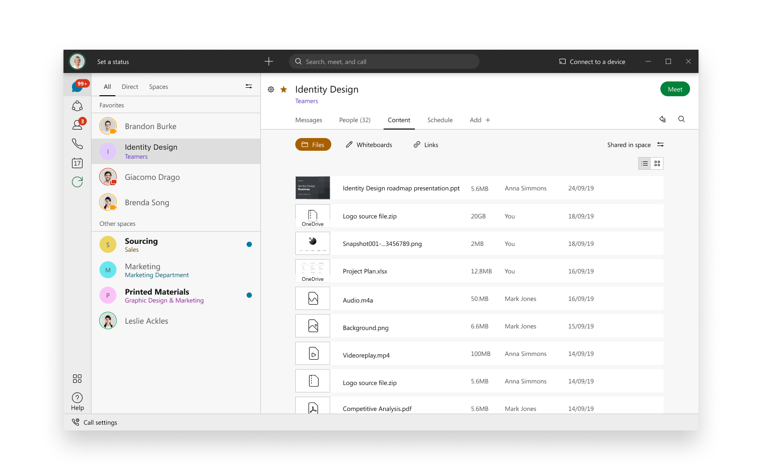762x476 pixels.
Task: Show Whiteboards in the content area
Action: coord(369,145)
